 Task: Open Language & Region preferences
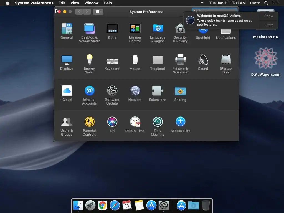(x=158, y=33)
